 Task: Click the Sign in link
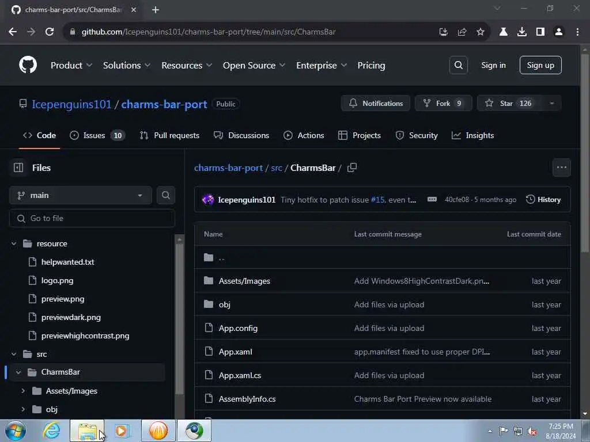[493, 65]
